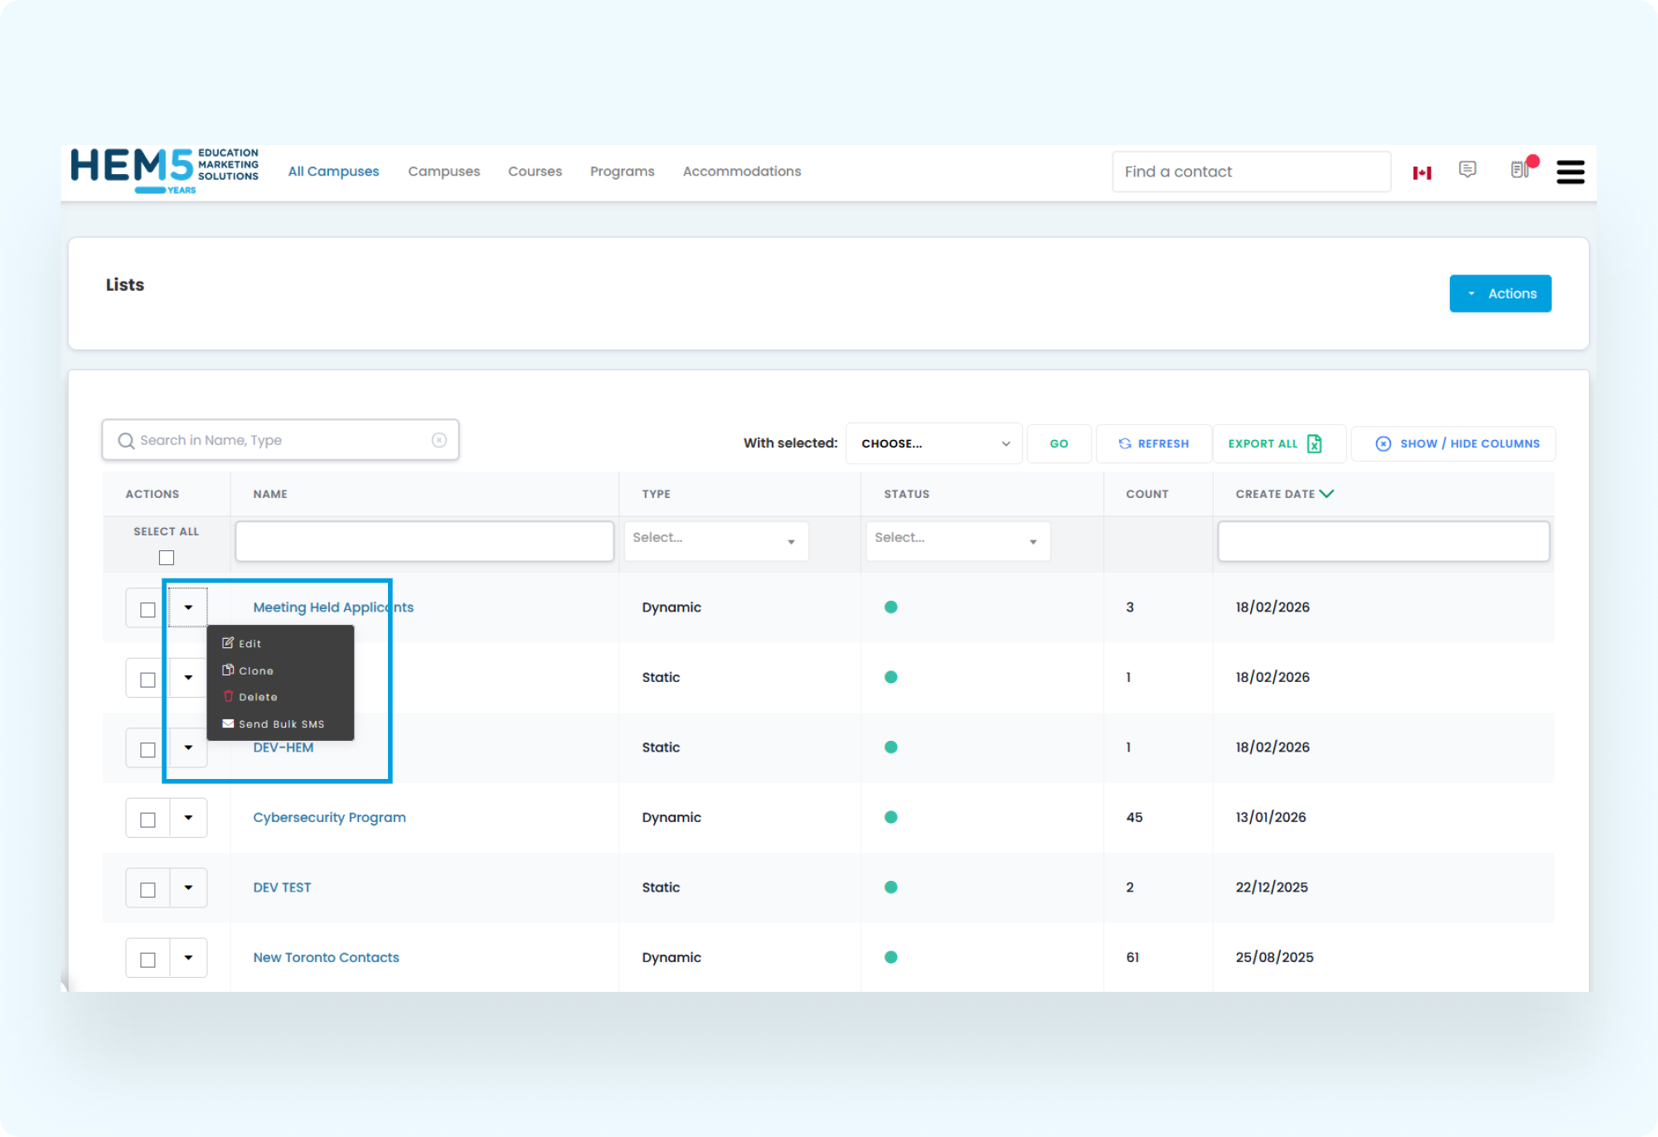Open the New Toronto Contacts list

325,957
